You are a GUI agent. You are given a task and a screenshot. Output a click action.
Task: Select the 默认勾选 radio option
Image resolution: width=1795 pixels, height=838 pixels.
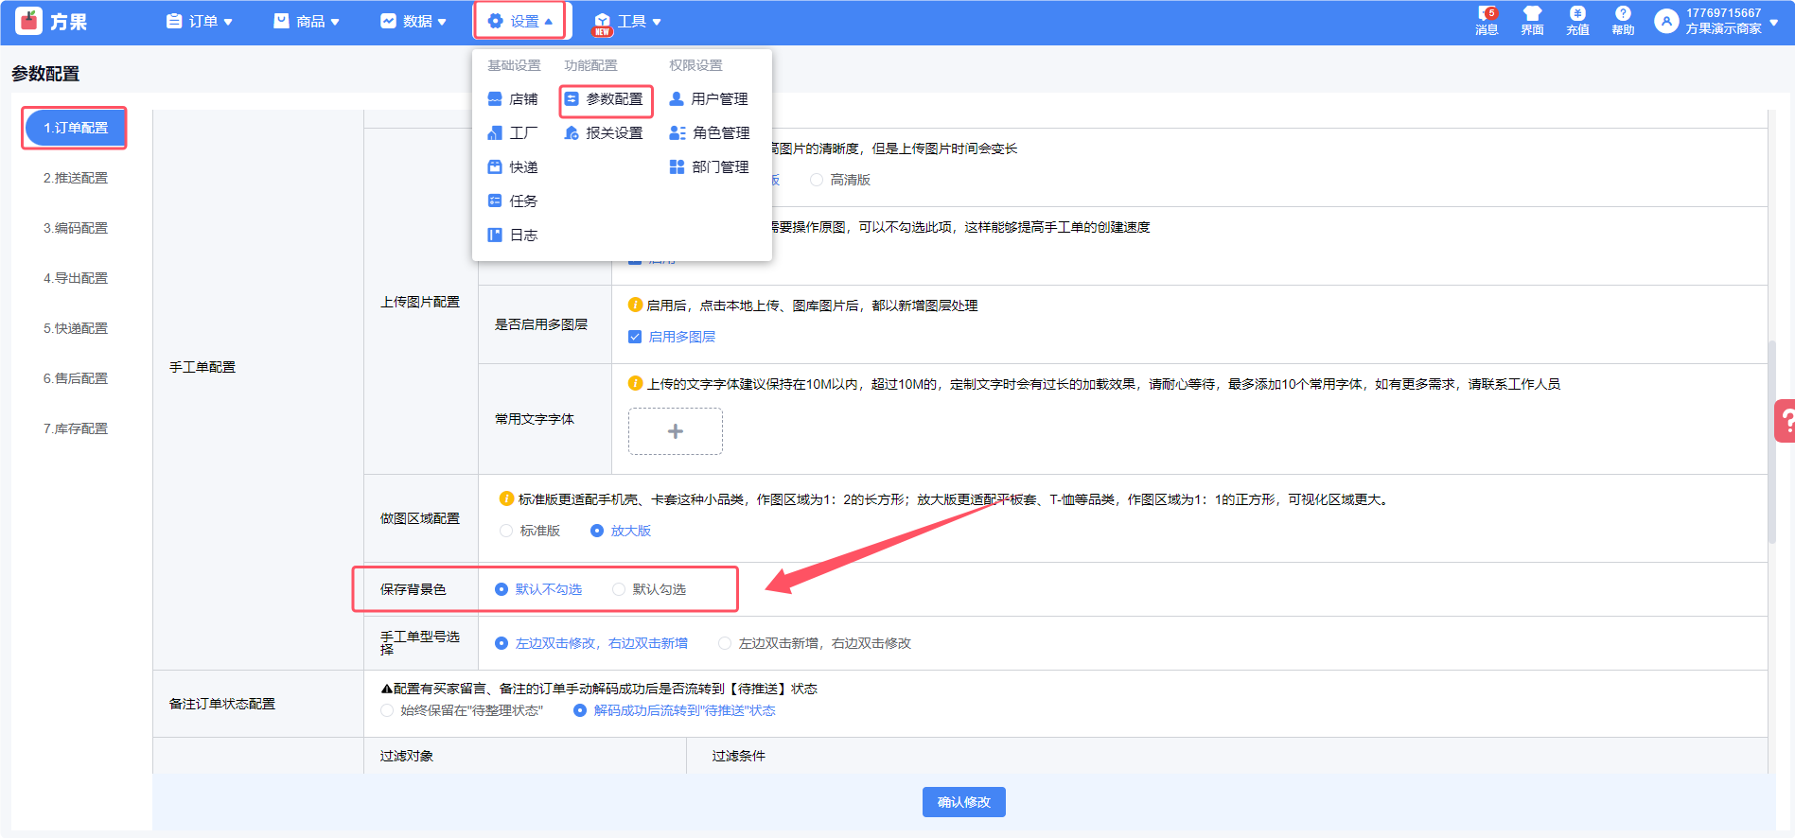(619, 589)
